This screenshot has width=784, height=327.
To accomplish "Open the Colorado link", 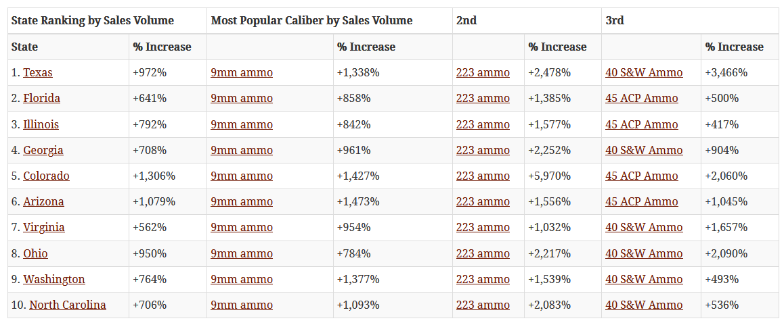I will click(x=46, y=176).
